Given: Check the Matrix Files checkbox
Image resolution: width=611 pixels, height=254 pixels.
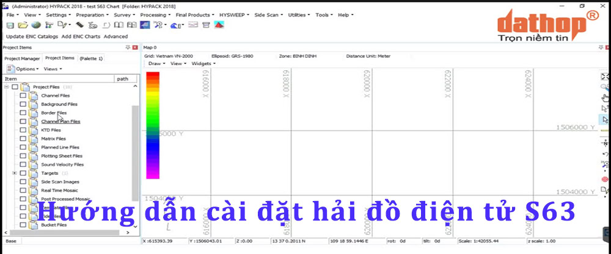Looking at the screenshot, I should coord(23,139).
